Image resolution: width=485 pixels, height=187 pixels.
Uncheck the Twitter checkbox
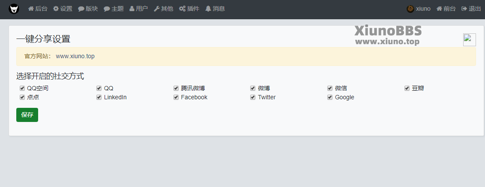253,97
